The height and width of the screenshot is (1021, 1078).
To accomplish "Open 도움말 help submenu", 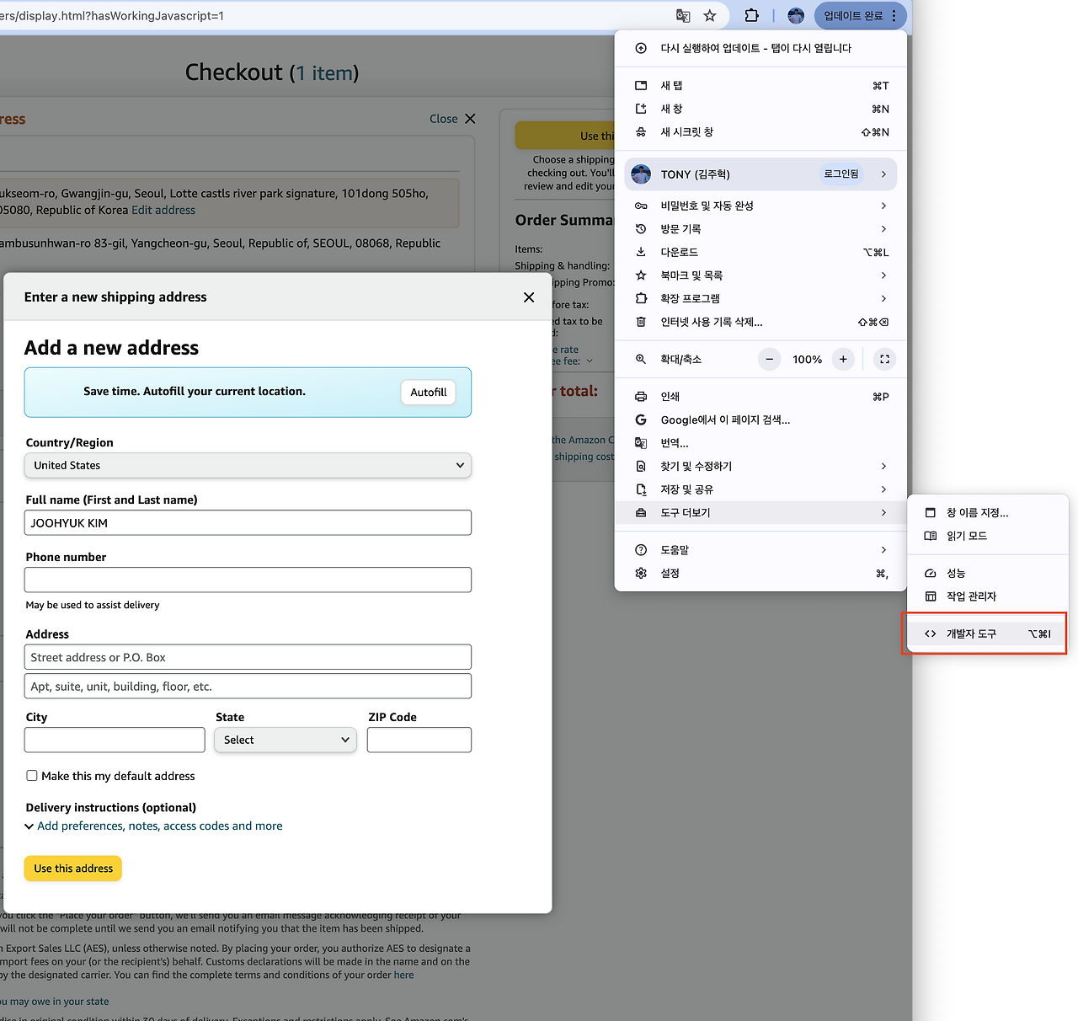I will [x=760, y=550].
